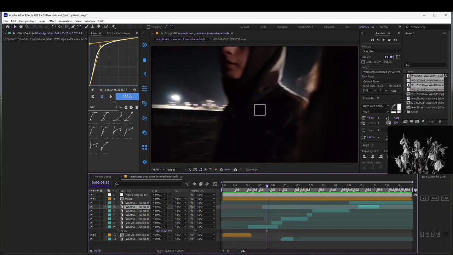Click the Solid button in Easy Layers

tap(445, 198)
